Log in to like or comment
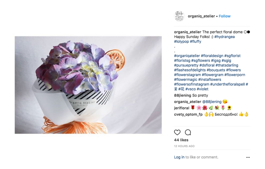 [179, 157]
